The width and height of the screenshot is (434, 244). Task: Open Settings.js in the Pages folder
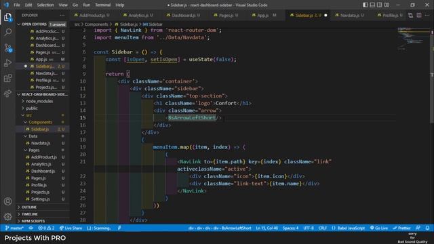[40, 199]
